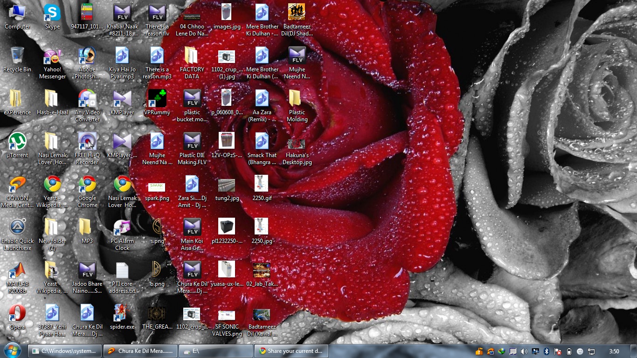Click the Bluetooth icon in system tray
The image size is (637, 358).
pos(547,351)
